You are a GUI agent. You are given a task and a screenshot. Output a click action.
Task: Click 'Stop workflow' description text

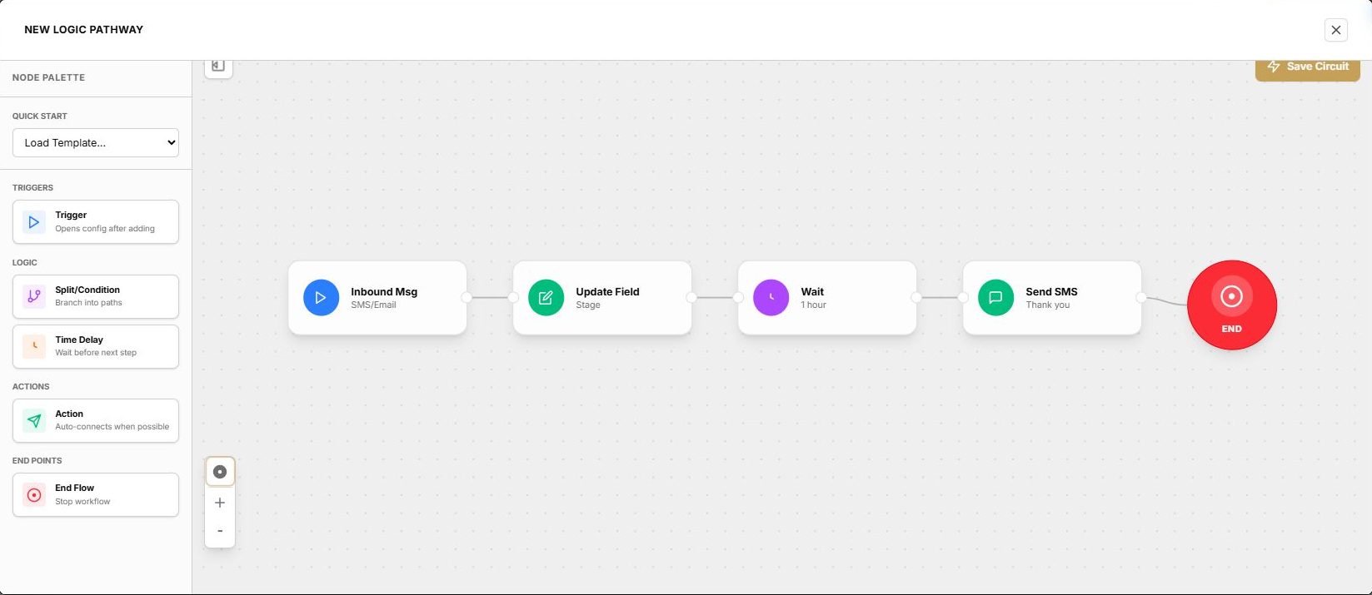(x=82, y=502)
